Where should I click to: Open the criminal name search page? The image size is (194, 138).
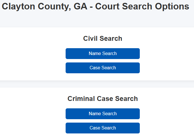[x=103, y=114]
